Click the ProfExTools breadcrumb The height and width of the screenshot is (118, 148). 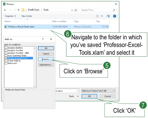point(34,10)
